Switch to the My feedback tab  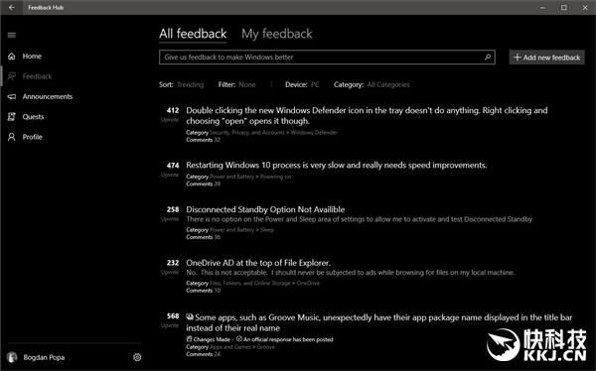point(277,34)
